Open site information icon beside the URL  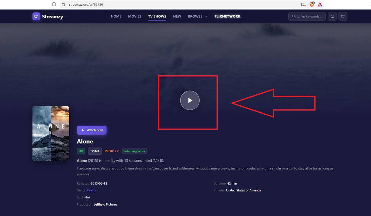click(63, 4)
